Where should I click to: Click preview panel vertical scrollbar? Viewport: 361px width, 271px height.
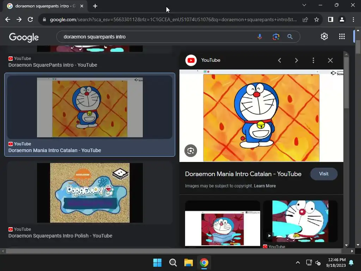(x=346, y=83)
